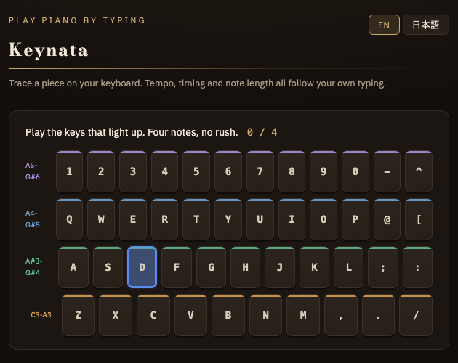Click the M key
Screen dimensions: 458x363
[x=303, y=315]
